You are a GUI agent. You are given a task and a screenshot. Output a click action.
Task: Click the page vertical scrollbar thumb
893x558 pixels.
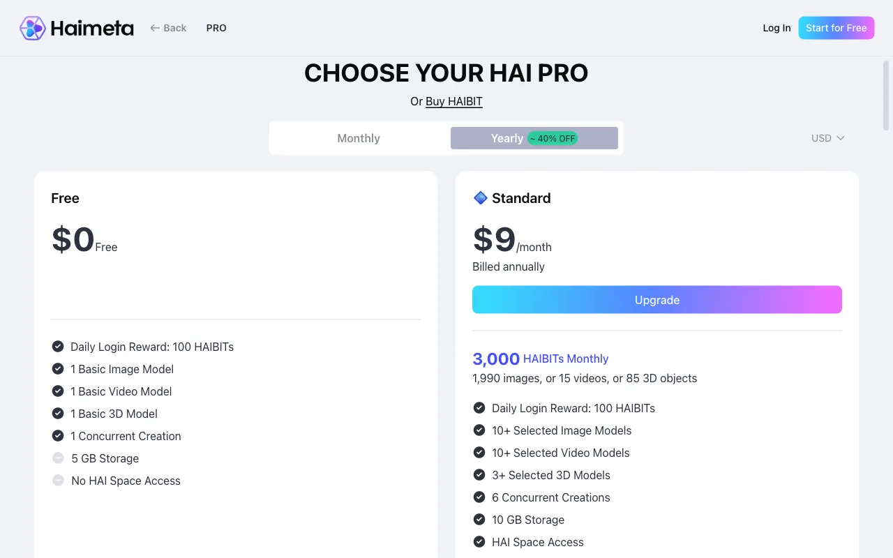tap(887, 96)
